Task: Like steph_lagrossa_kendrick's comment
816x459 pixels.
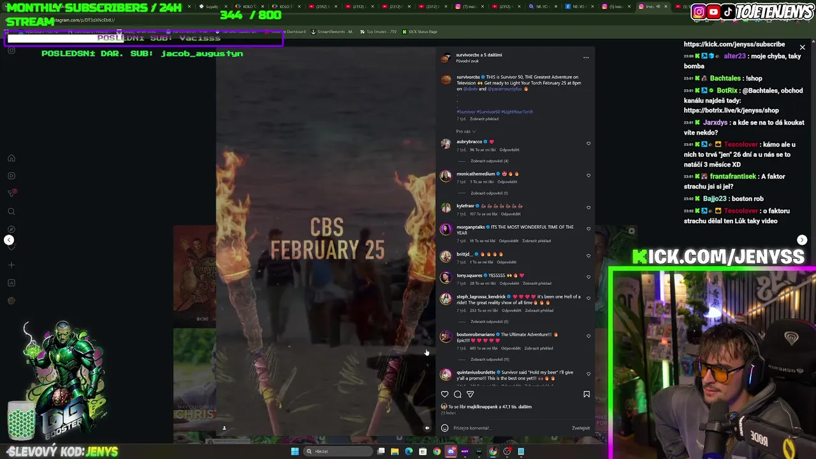Action: pyautogui.click(x=588, y=298)
